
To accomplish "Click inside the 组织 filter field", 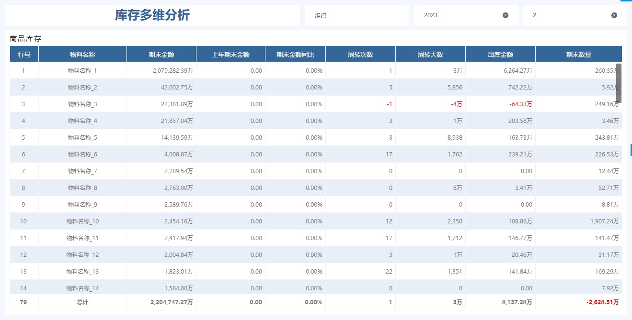I will [356, 15].
